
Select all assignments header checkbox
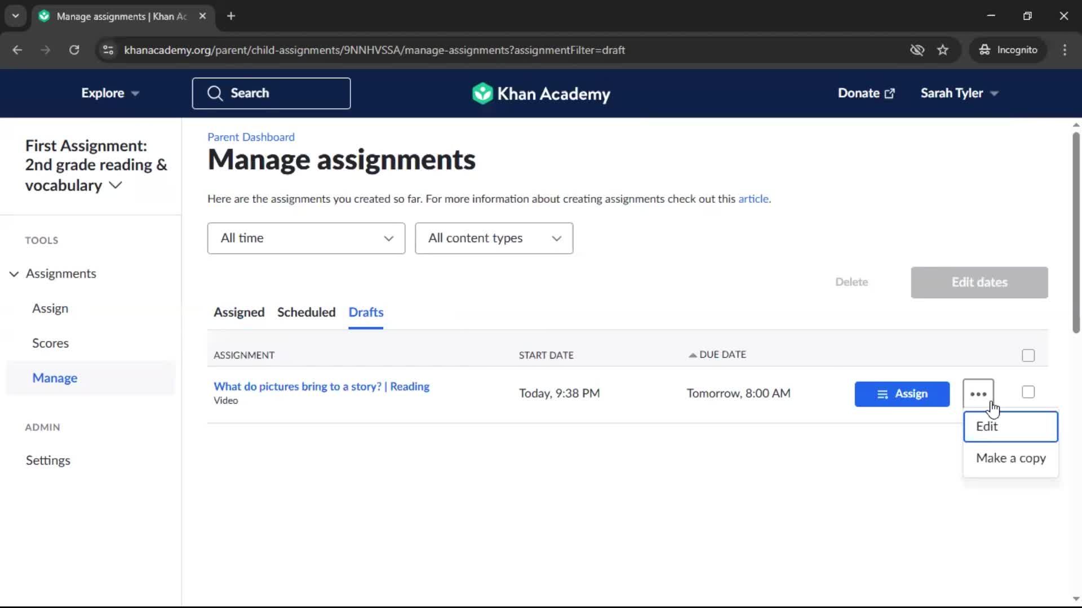click(x=1028, y=355)
